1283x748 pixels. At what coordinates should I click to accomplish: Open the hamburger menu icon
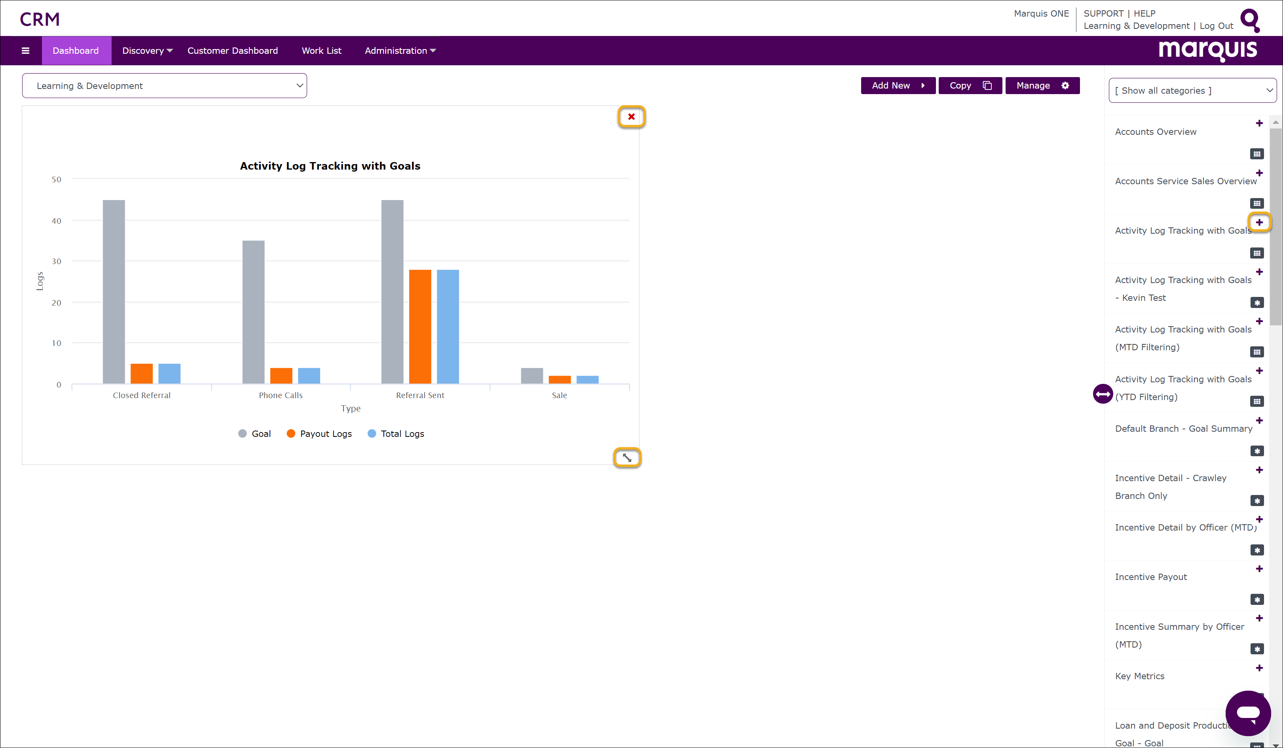[x=25, y=50]
